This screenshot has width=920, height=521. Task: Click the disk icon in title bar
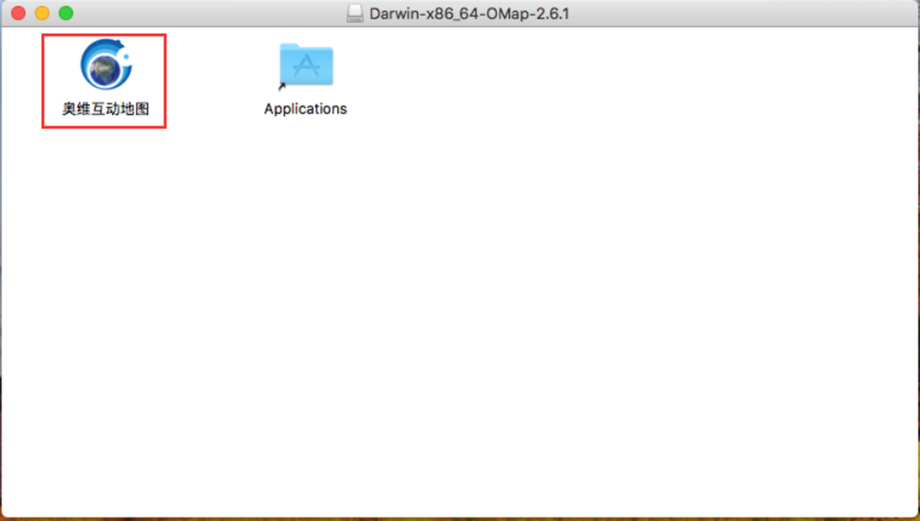pos(355,13)
